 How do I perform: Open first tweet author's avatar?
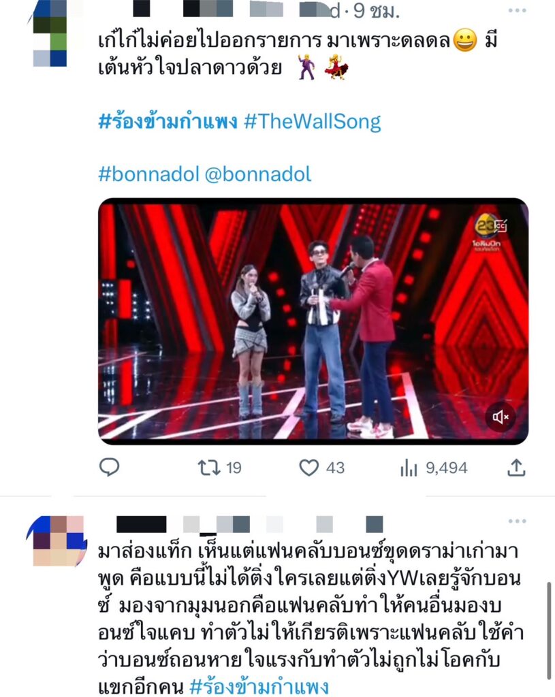click(50, 33)
